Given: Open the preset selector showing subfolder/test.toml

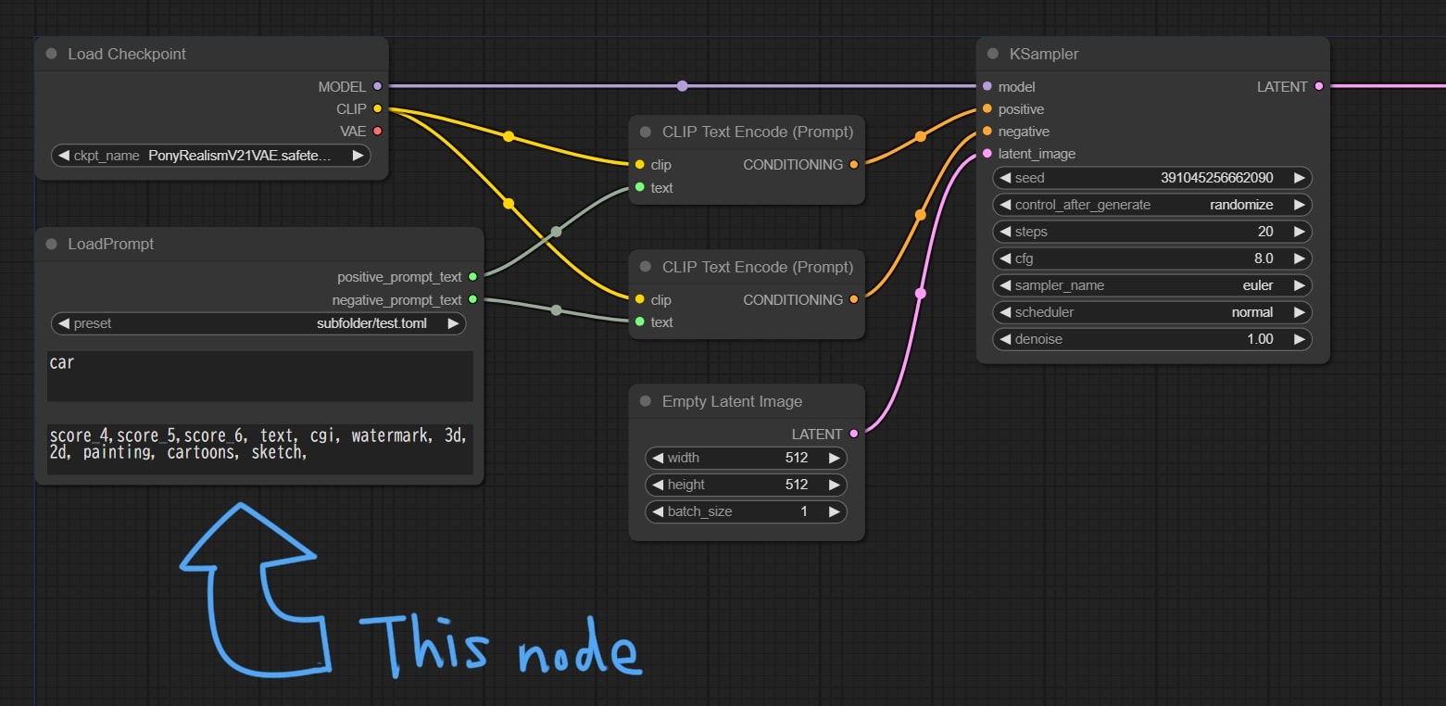Looking at the screenshot, I should tap(258, 323).
